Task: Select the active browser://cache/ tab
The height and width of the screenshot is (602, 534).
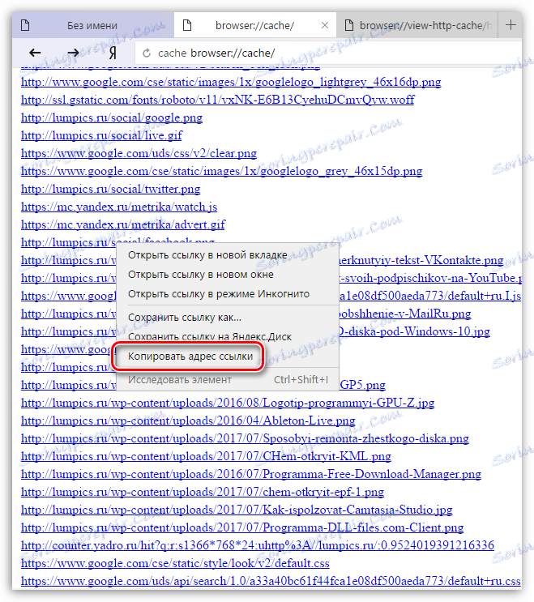Action: pyautogui.click(x=255, y=25)
